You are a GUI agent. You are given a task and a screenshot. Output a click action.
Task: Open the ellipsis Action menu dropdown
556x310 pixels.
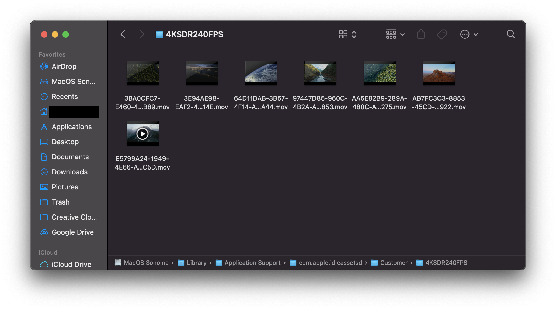click(469, 34)
